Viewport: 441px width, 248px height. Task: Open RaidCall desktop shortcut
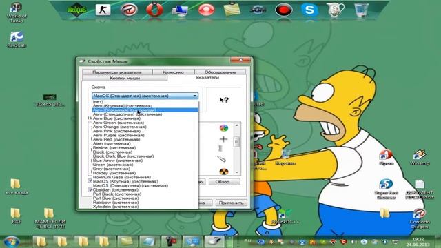point(17,39)
